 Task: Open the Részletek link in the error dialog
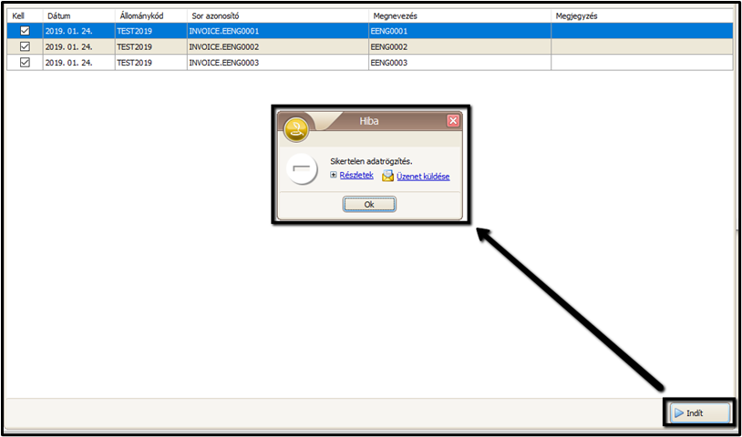[x=356, y=175]
